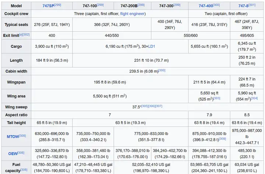
Task: Open citation 299 beside 747-100
Action: (100, 5)
